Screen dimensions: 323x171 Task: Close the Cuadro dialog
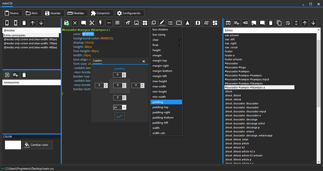[x=144, y=61]
